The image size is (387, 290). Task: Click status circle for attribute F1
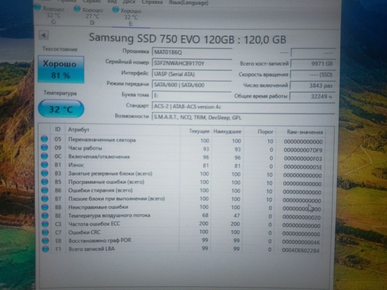(x=46, y=249)
